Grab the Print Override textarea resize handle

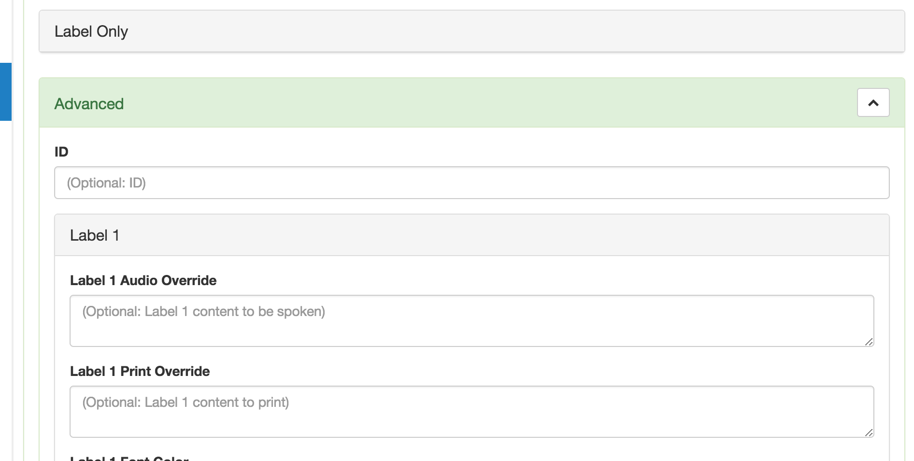point(869,432)
